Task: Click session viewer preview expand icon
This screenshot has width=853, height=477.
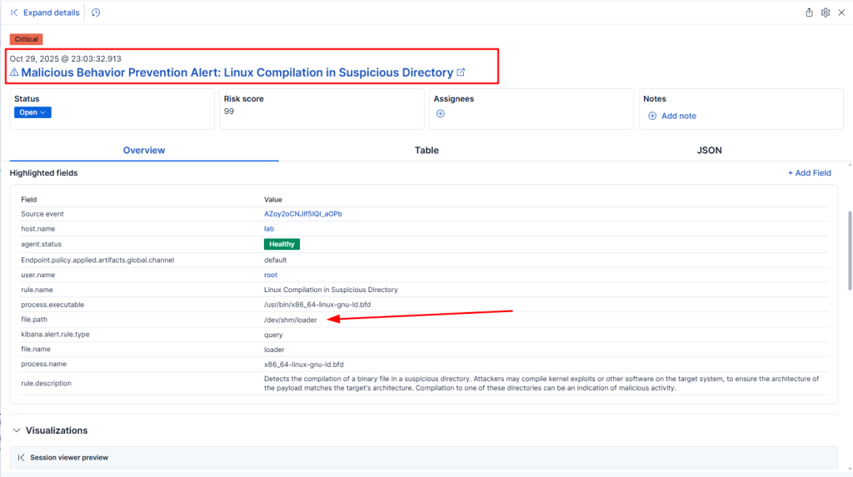Action: click(21, 458)
